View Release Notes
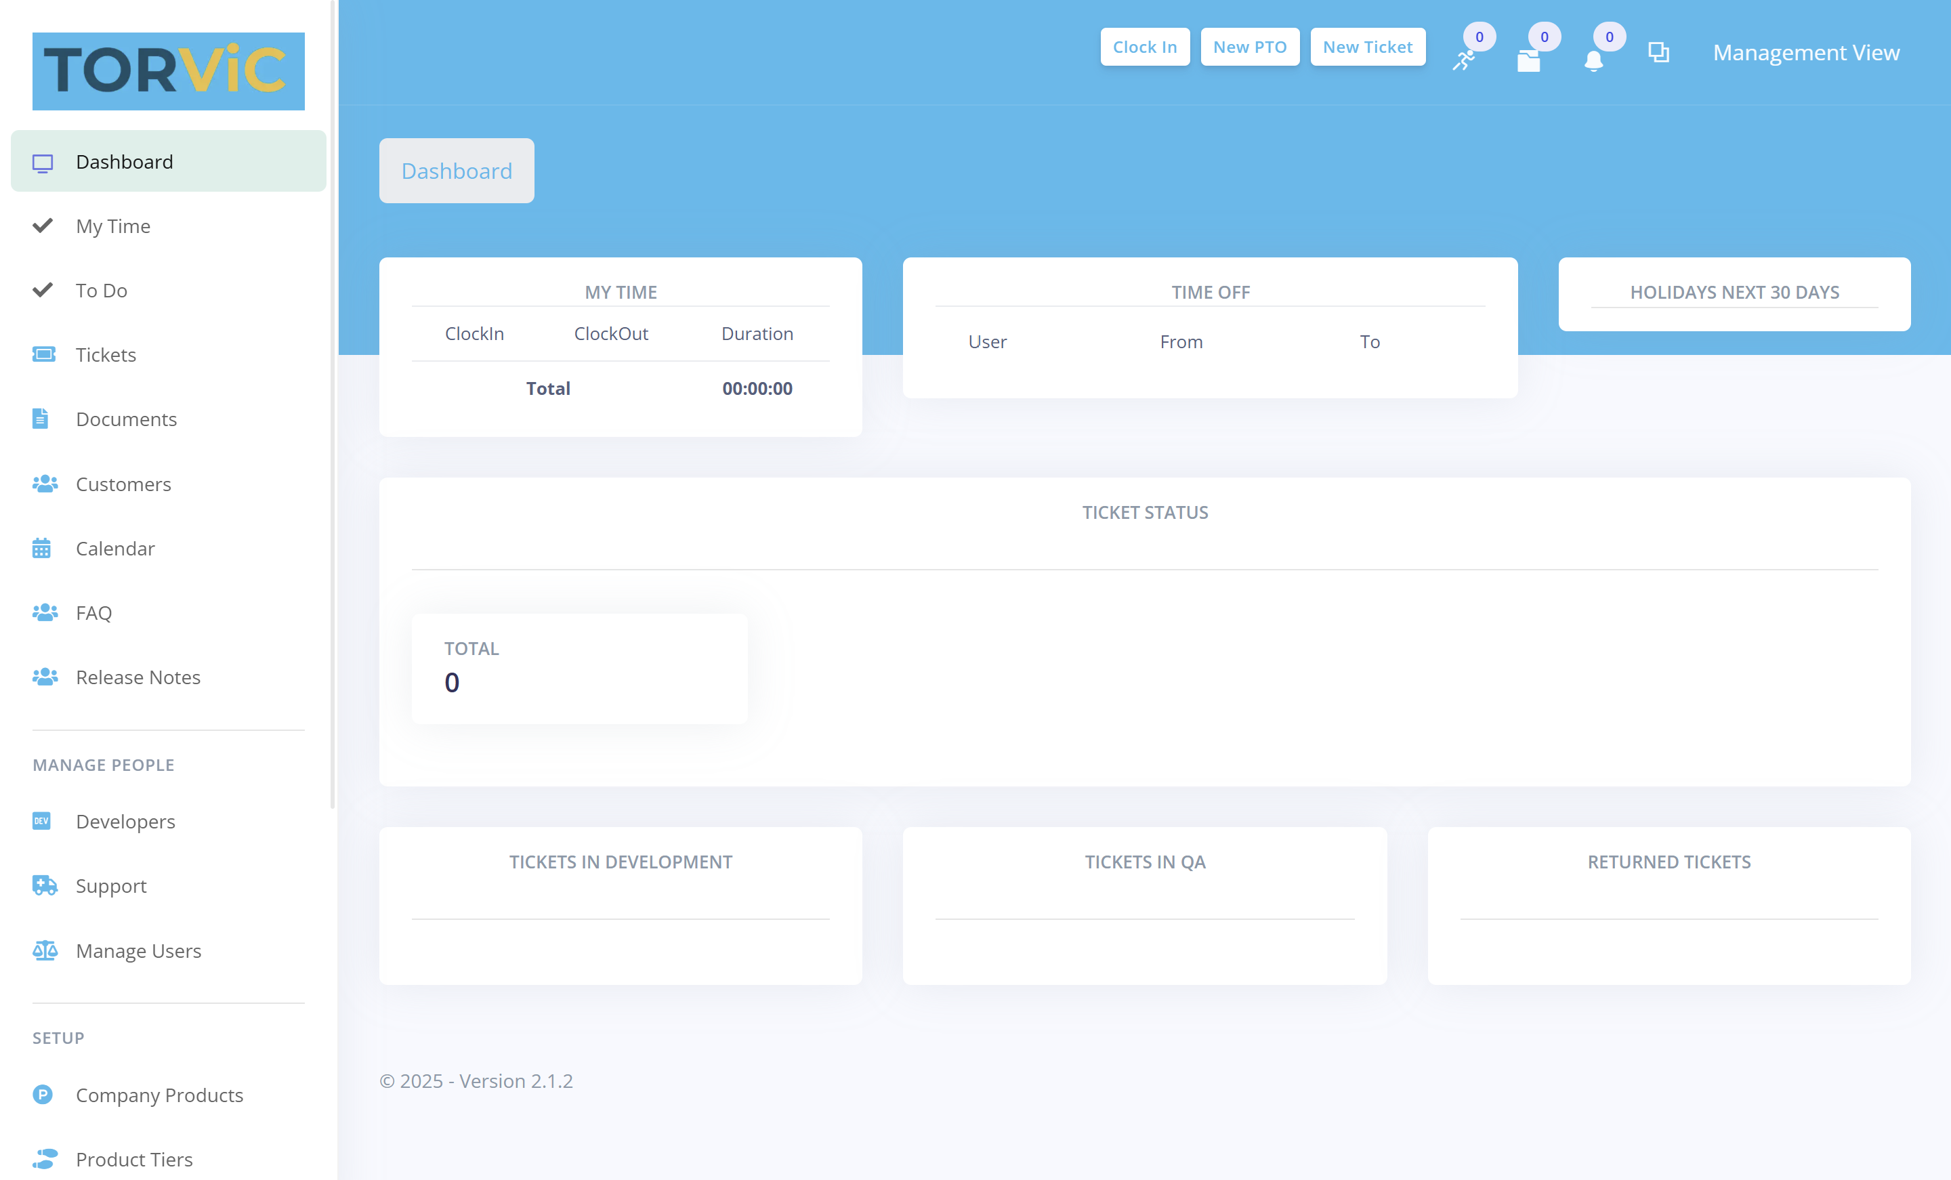Screen dimensions: 1951x1180 (x=169, y=676)
